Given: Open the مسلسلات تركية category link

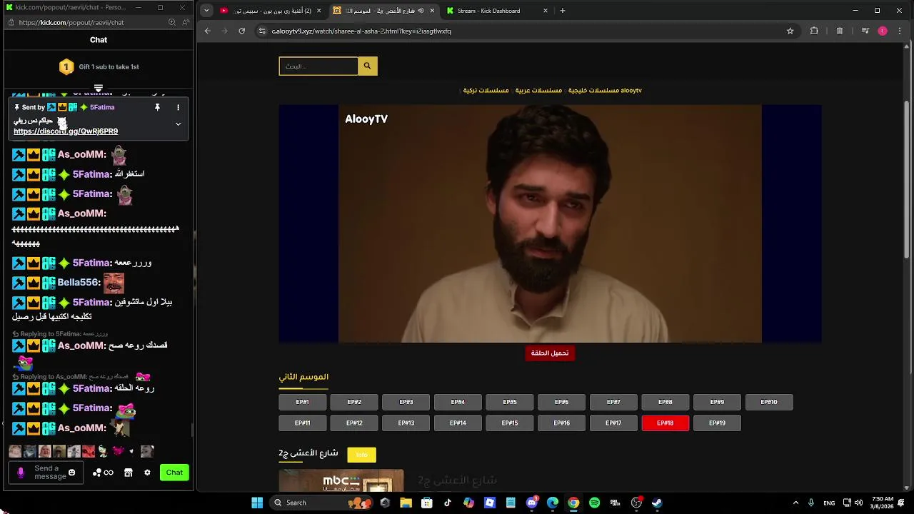Looking at the screenshot, I should (x=486, y=91).
